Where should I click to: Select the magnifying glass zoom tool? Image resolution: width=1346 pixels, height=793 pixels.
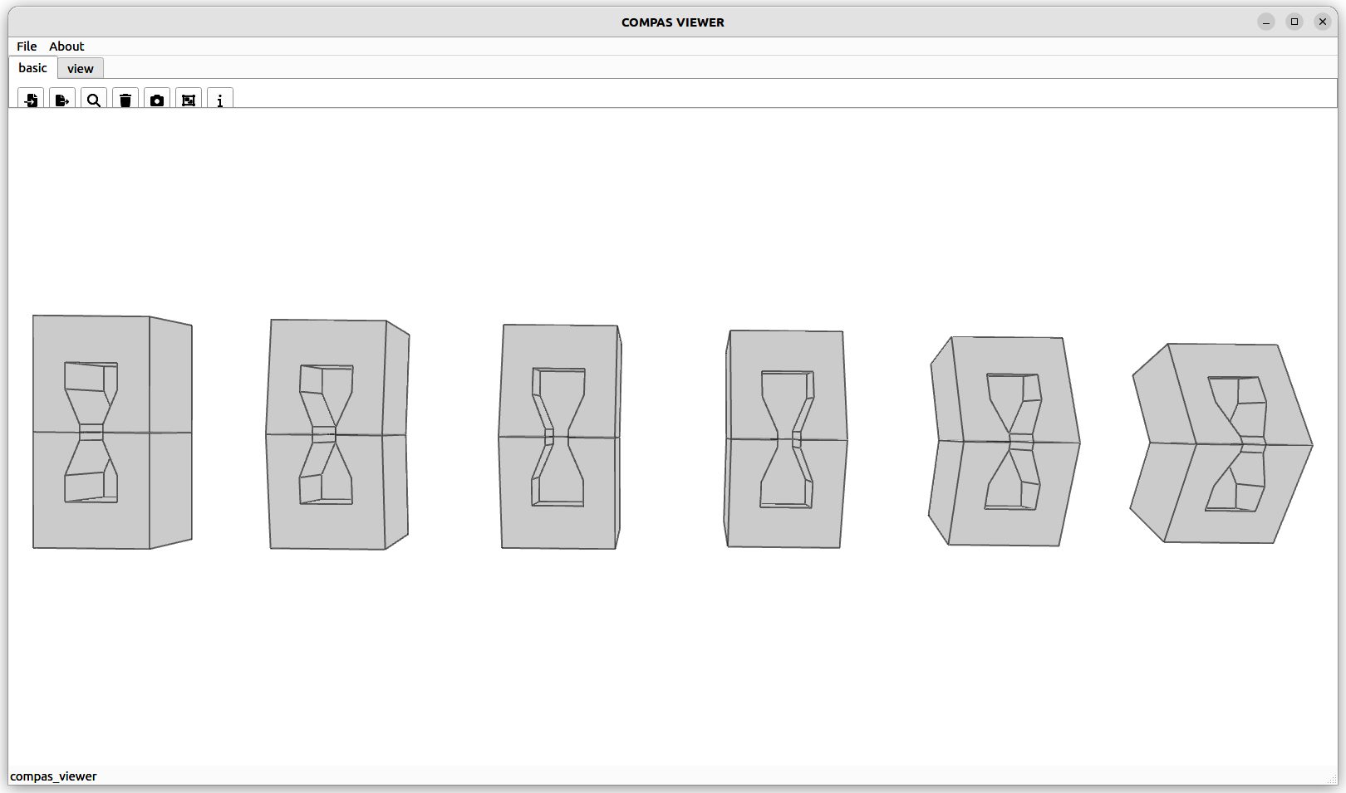click(94, 100)
